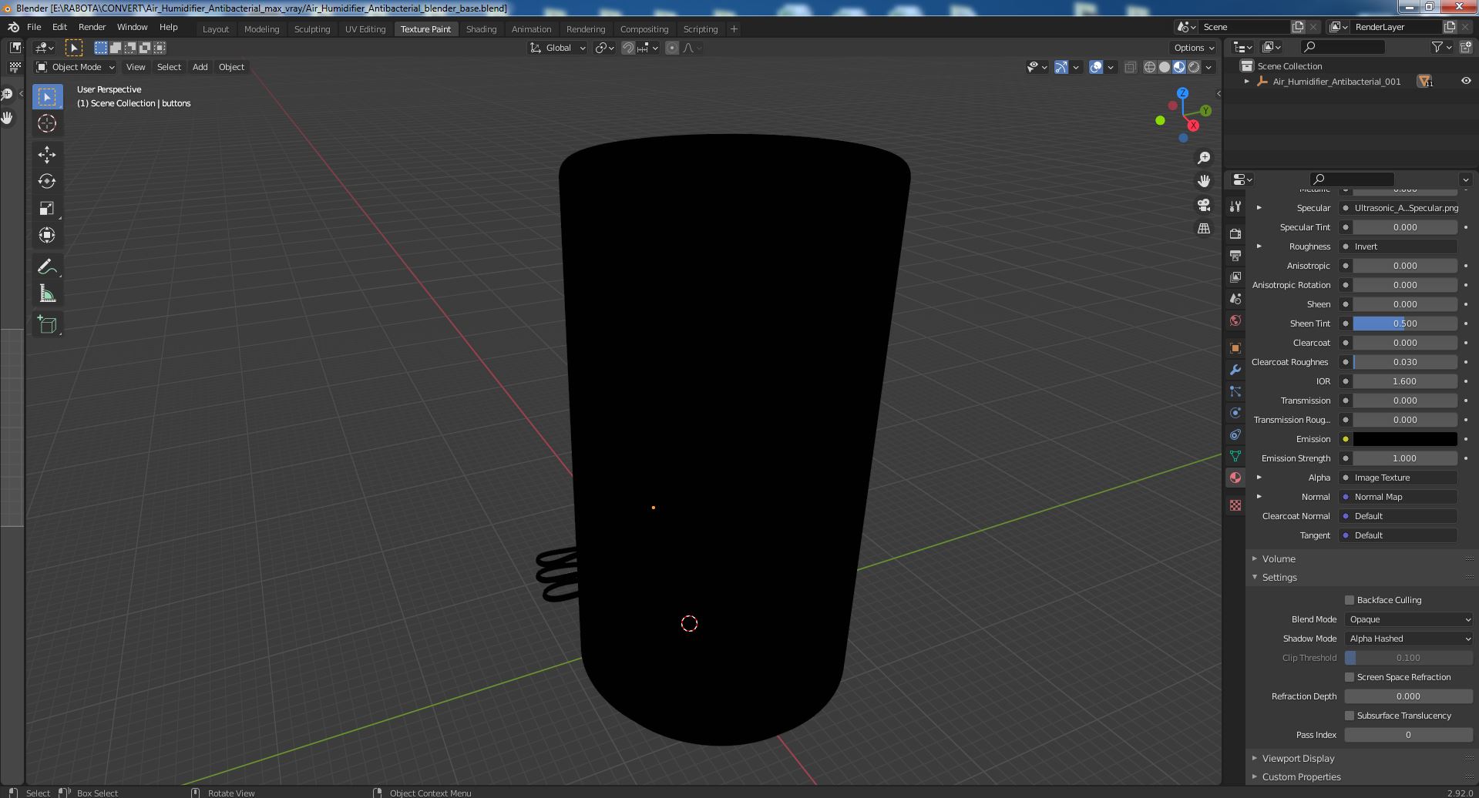This screenshot has height=798, width=1479.
Task: Open the Particle properties tab
Action: point(1235,391)
